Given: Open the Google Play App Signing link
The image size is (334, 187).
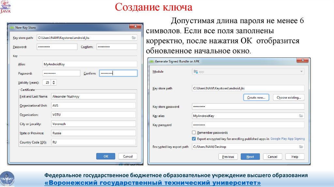Looking at the screenshot, I should [x=288, y=139].
